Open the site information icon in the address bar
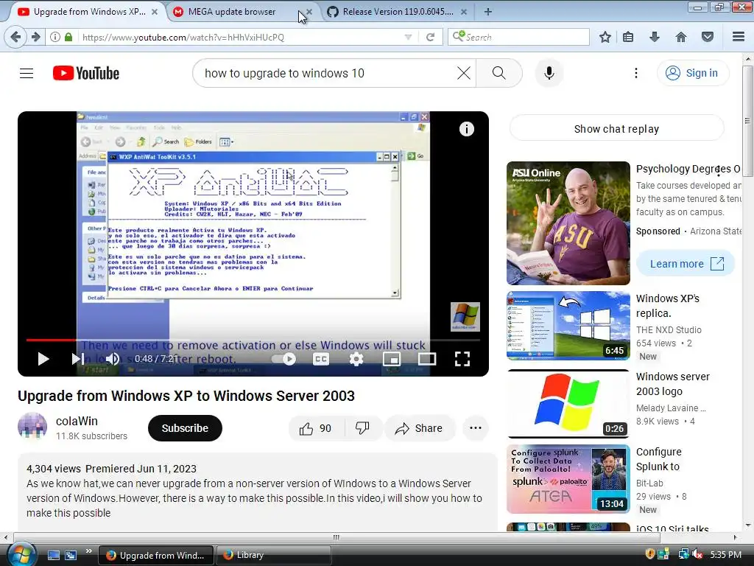Screen dimensions: 754x566 pos(55,37)
